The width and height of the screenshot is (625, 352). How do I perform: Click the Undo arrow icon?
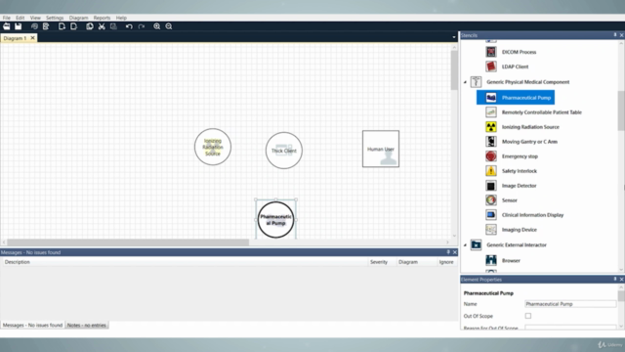coord(129,26)
